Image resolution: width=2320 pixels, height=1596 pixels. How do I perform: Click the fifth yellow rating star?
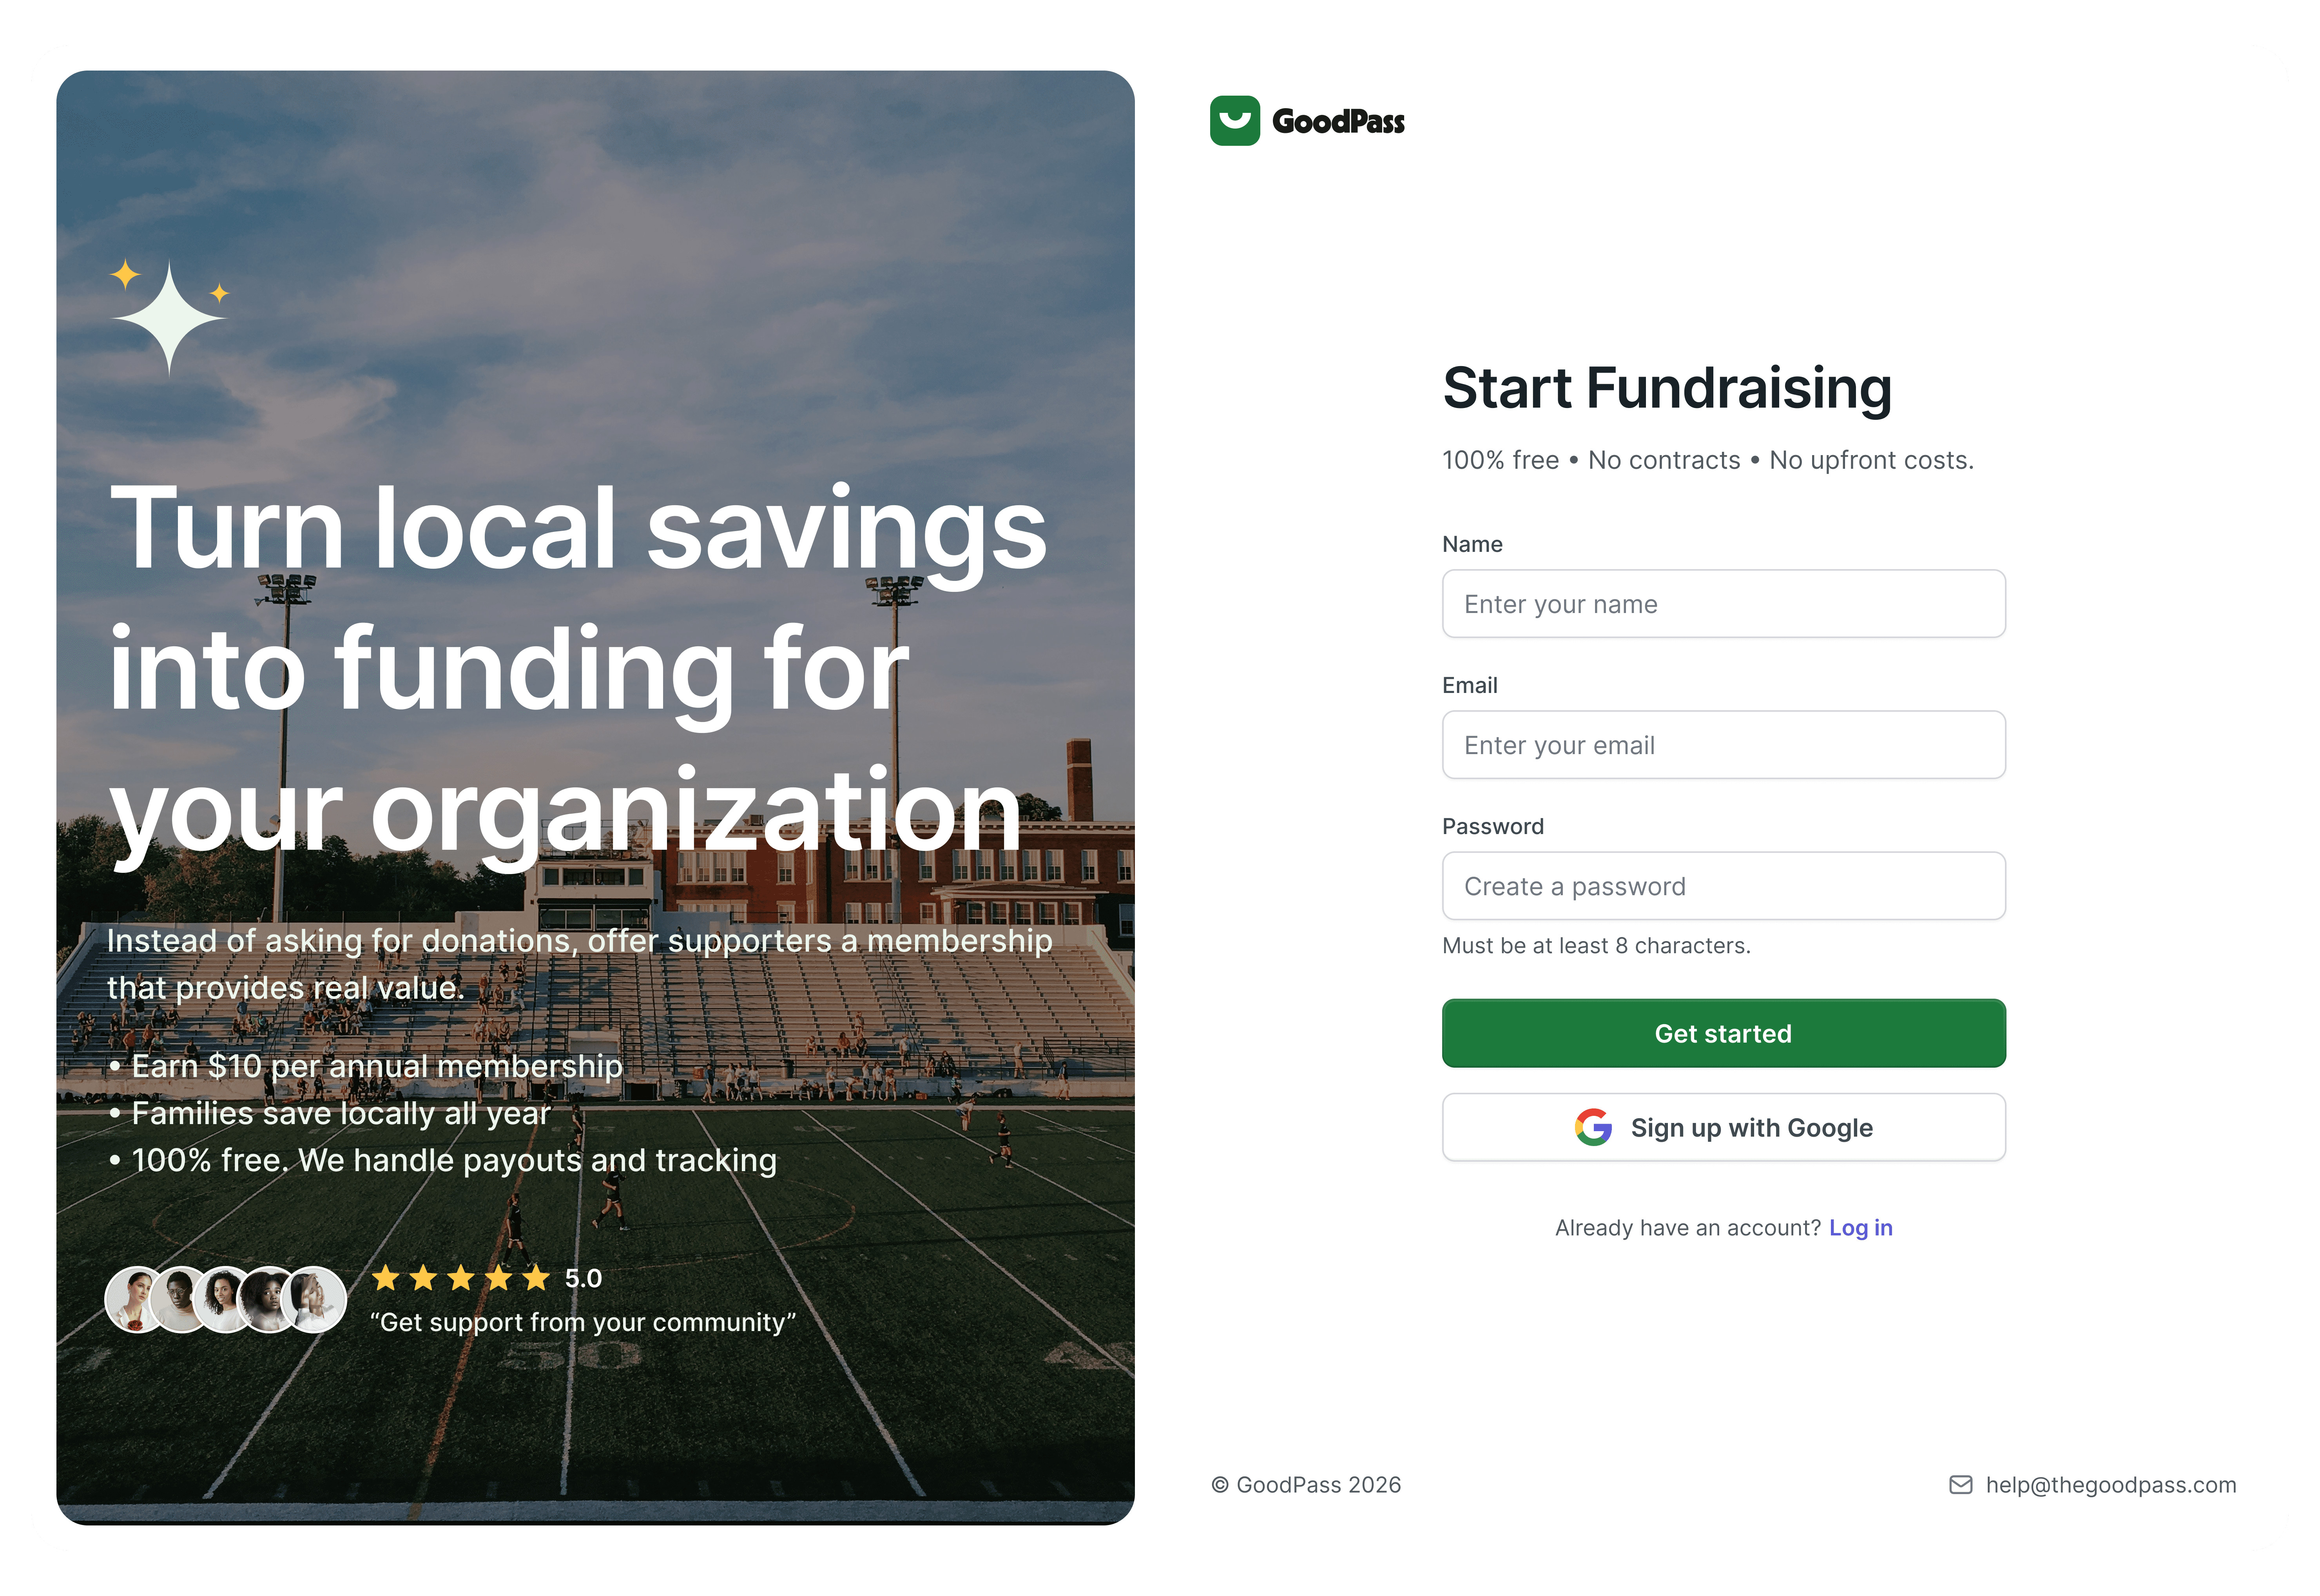(537, 1278)
